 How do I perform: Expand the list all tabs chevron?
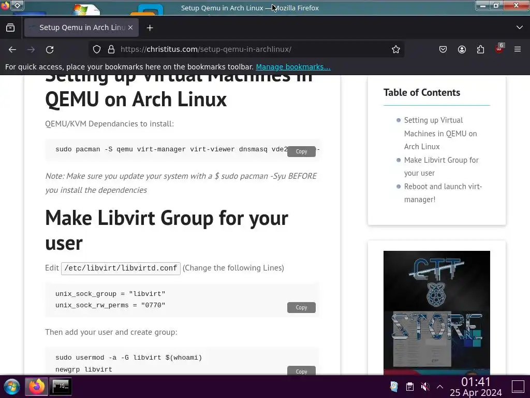(x=520, y=27)
